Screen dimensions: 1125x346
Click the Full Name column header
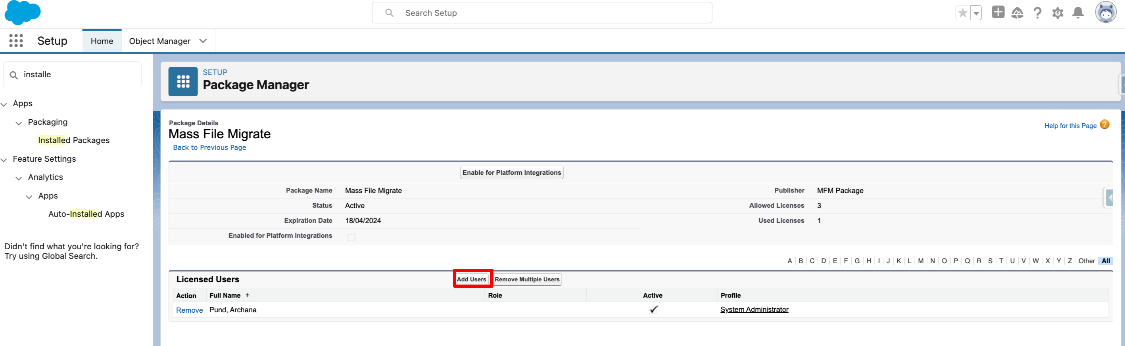[x=225, y=295]
